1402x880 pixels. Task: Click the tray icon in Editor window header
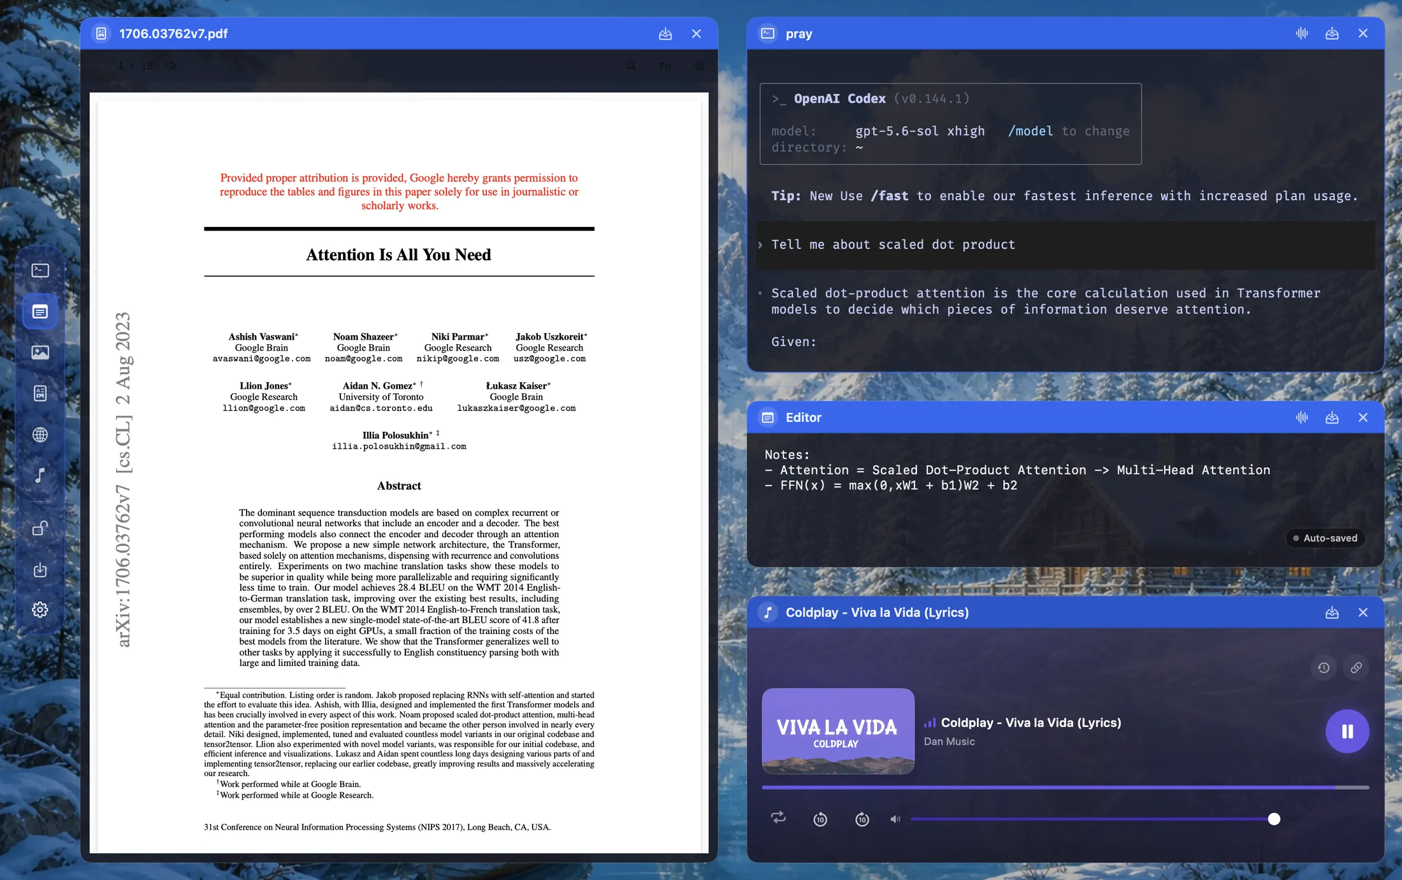1332,417
